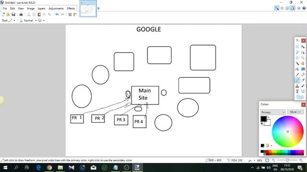
Task: Click the zoom out magnifier in status bar
Action: 273,161
